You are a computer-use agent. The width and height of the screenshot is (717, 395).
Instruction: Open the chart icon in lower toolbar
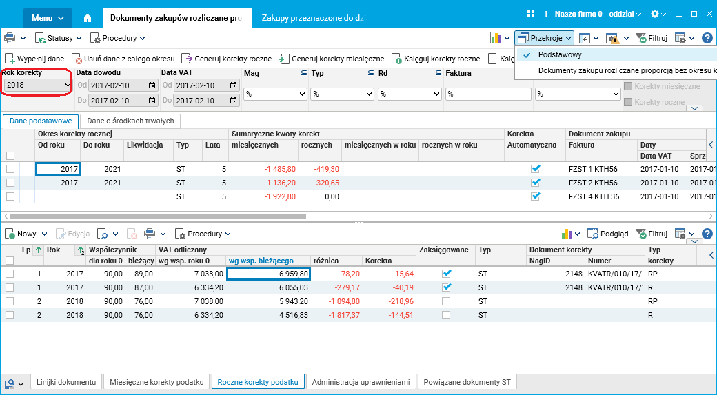(566, 234)
